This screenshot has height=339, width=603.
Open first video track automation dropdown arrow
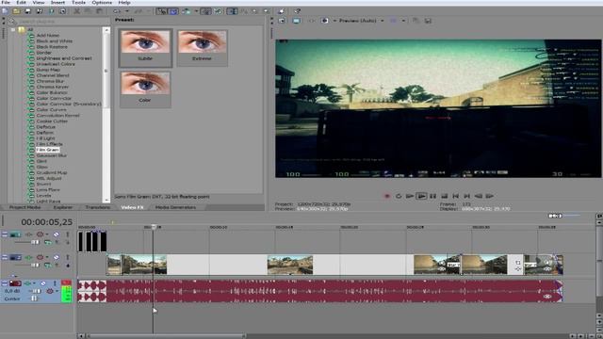(x=47, y=234)
